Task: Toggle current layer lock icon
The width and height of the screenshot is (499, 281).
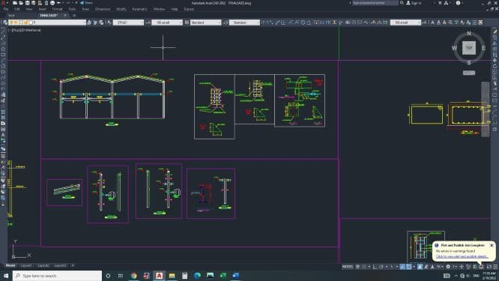Action: (x=25, y=22)
